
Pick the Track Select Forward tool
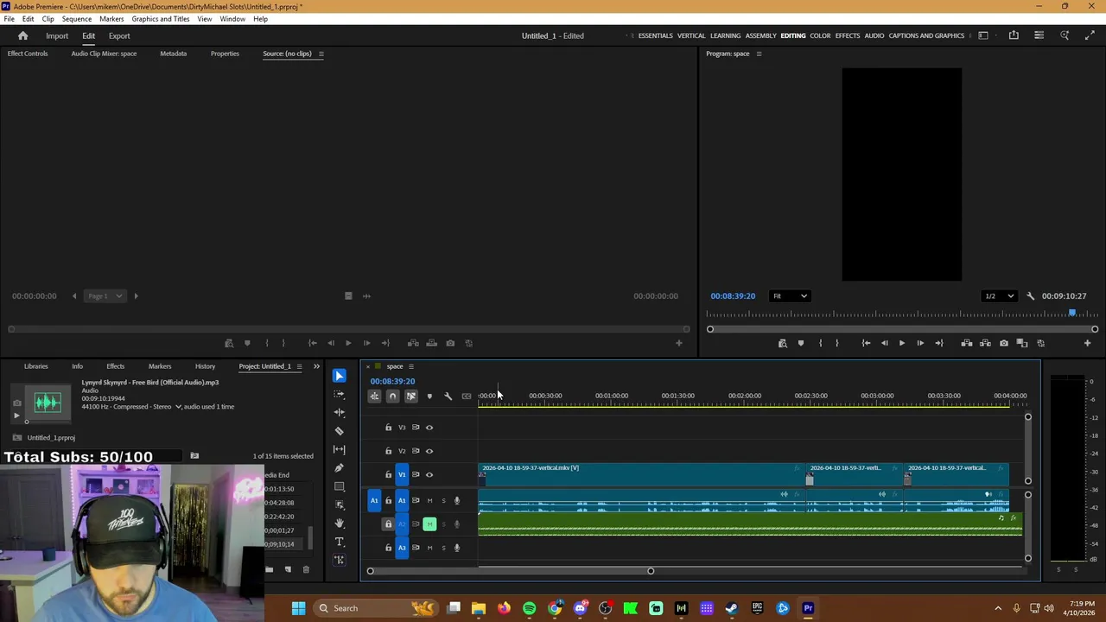point(339,394)
